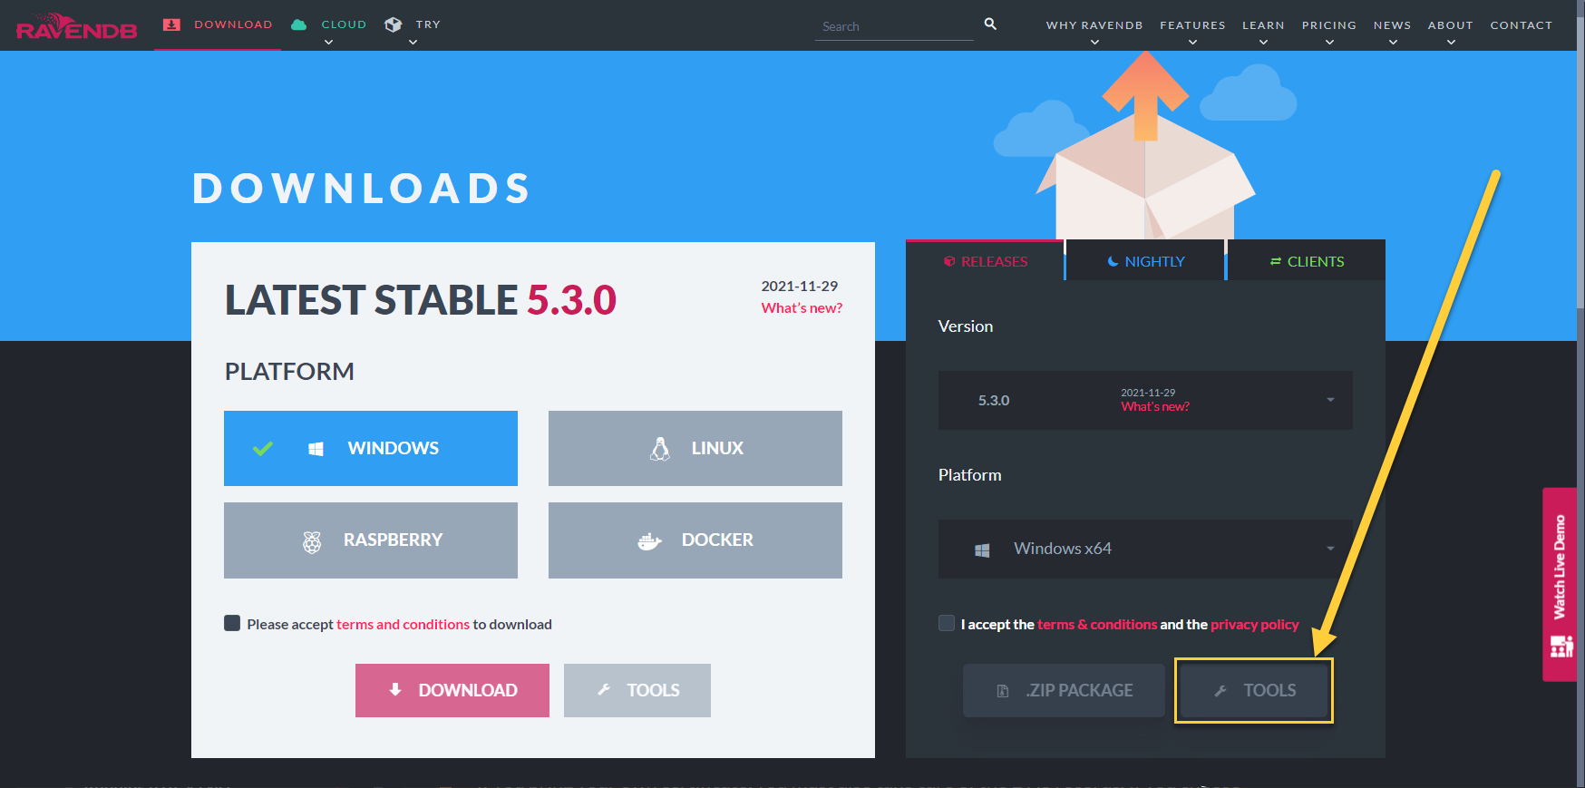Viewport: 1585px width, 788px height.
Task: Select the RASPBERRY platform
Action: point(371,540)
